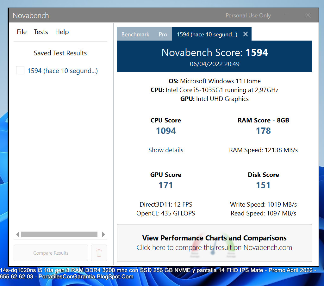Viewport: 324px width, 286px height.
Task: Click the CPU Score heading
Action: 166,120
